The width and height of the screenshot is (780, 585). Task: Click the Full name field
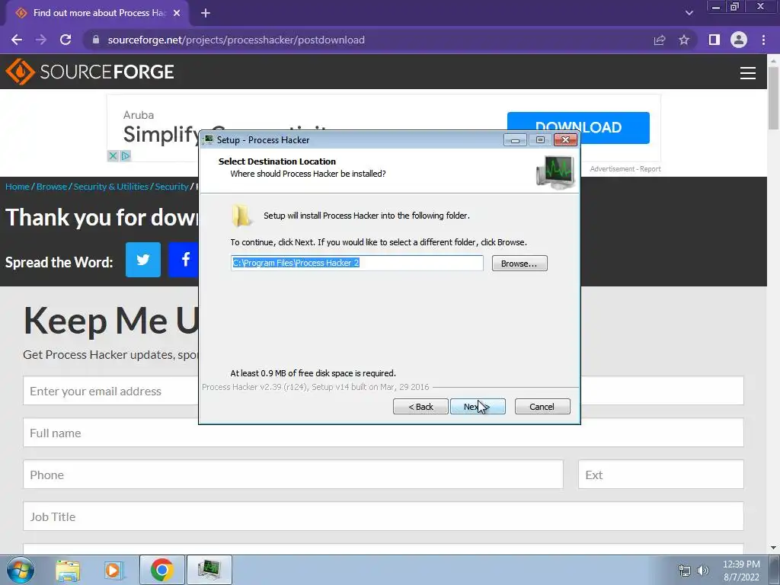[383, 433]
